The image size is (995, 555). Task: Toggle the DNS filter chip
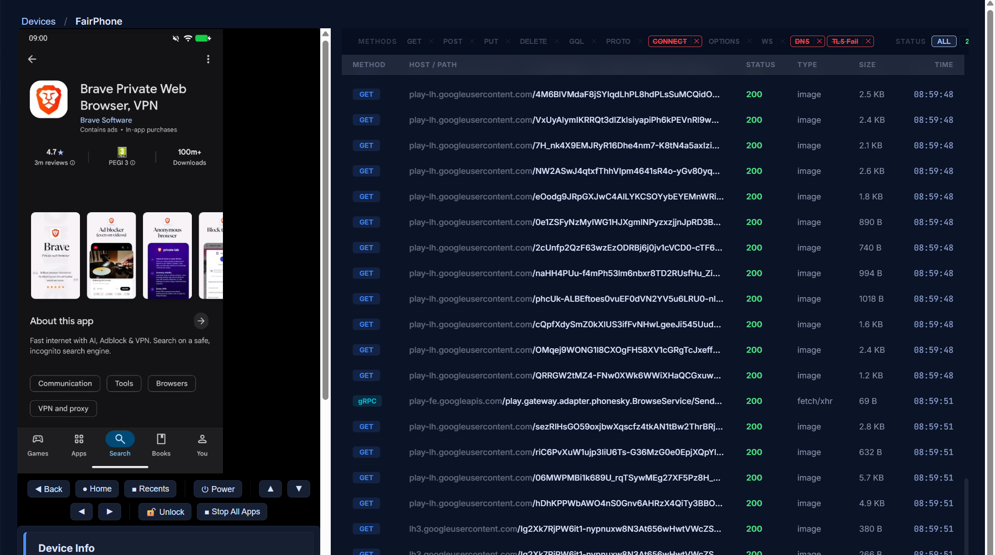pyautogui.click(x=802, y=42)
